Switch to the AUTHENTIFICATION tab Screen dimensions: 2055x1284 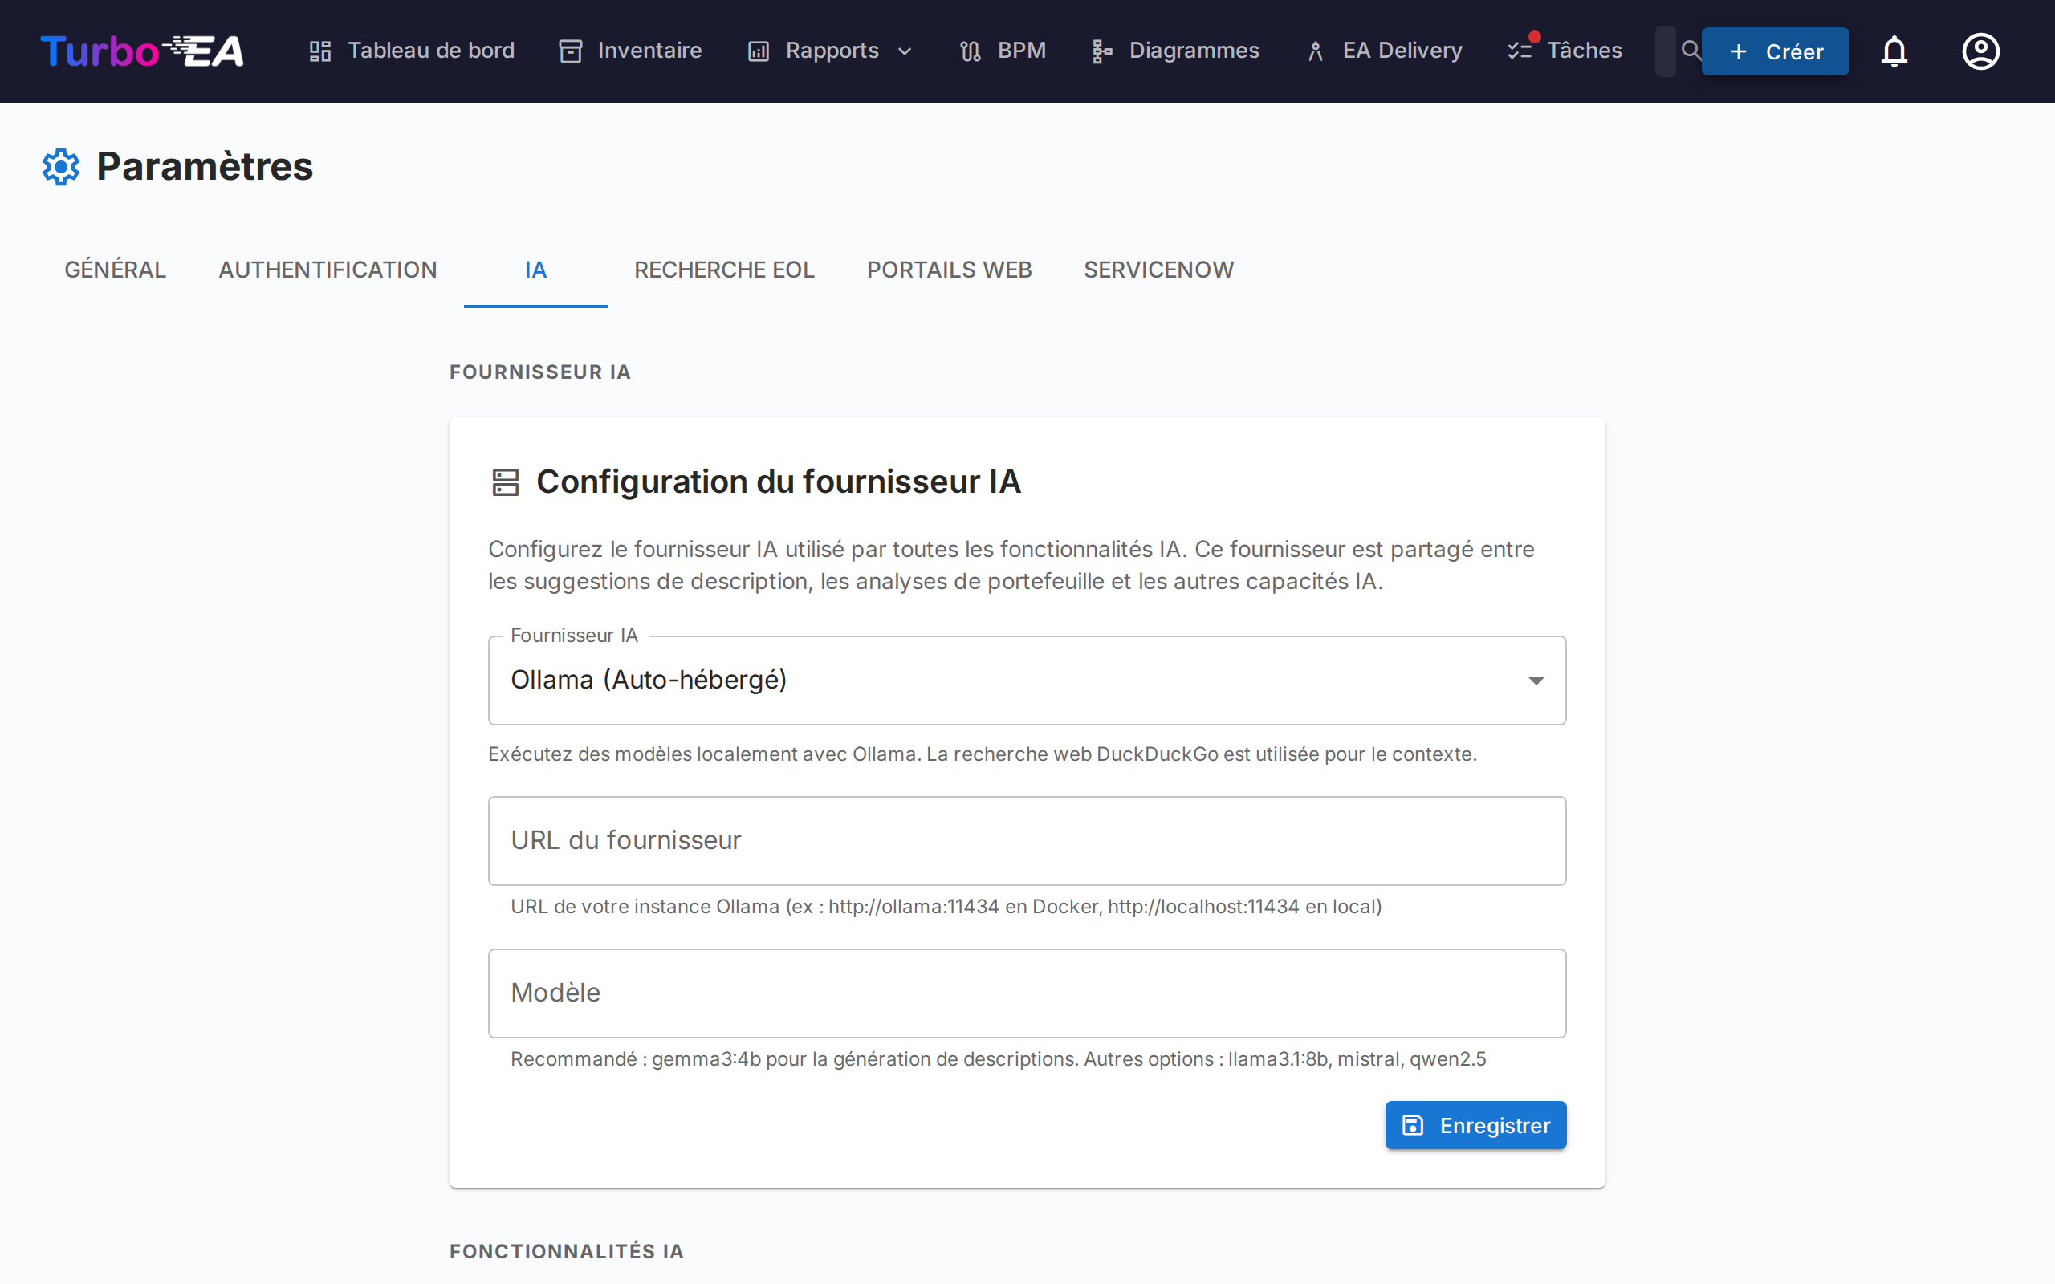(328, 269)
